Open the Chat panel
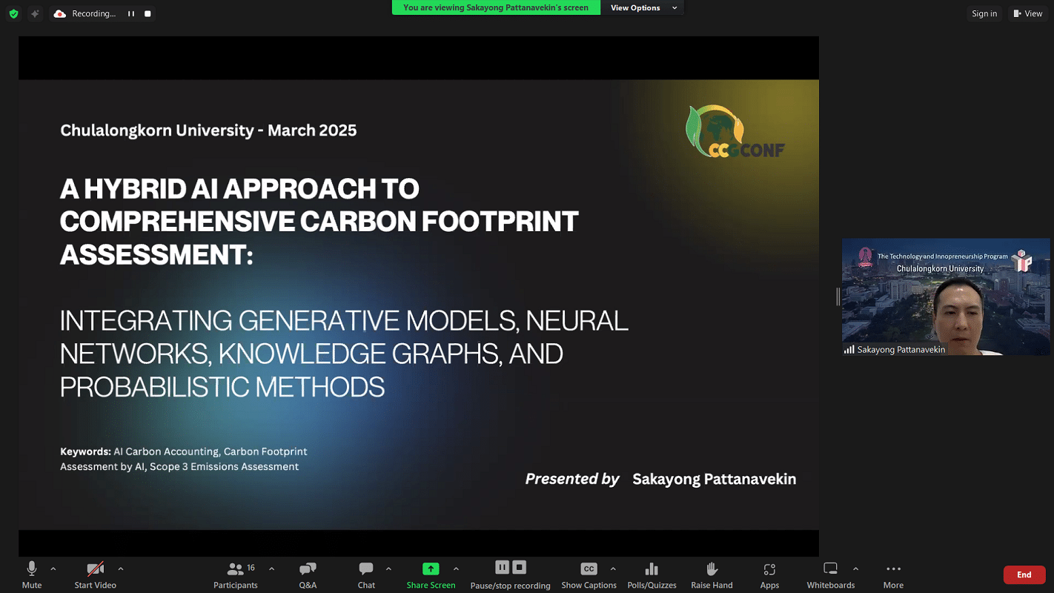Image resolution: width=1054 pixels, height=593 pixels. [366, 569]
